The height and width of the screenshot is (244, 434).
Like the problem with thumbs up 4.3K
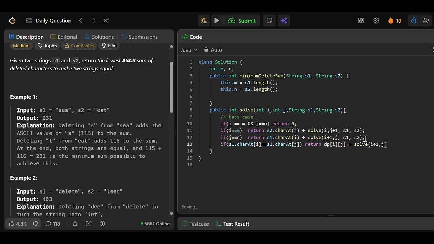pos(18,224)
